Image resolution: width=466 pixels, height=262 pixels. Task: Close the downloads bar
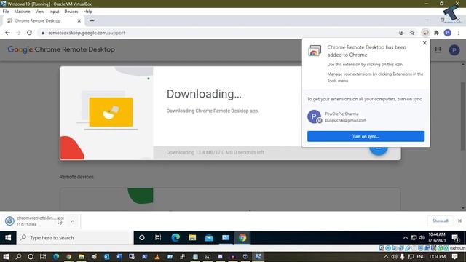click(459, 221)
